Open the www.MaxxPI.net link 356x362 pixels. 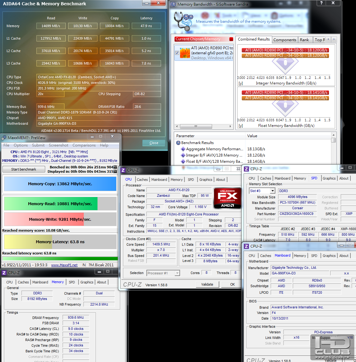click(64, 265)
